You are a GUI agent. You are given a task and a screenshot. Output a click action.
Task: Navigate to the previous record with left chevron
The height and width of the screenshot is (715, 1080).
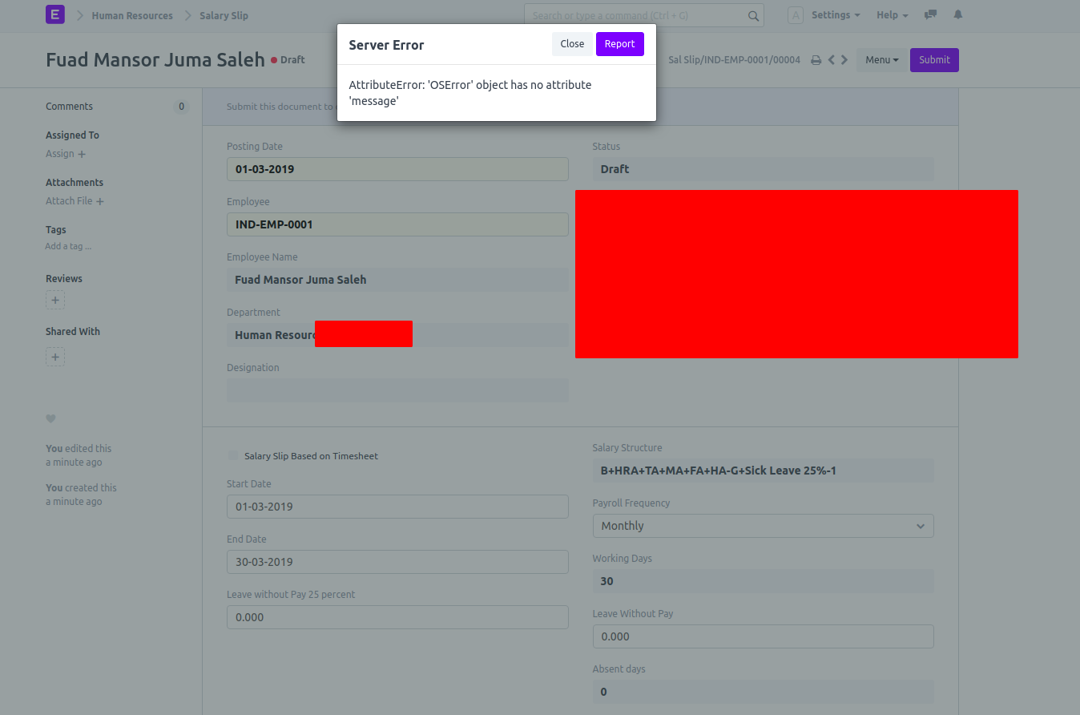point(831,59)
